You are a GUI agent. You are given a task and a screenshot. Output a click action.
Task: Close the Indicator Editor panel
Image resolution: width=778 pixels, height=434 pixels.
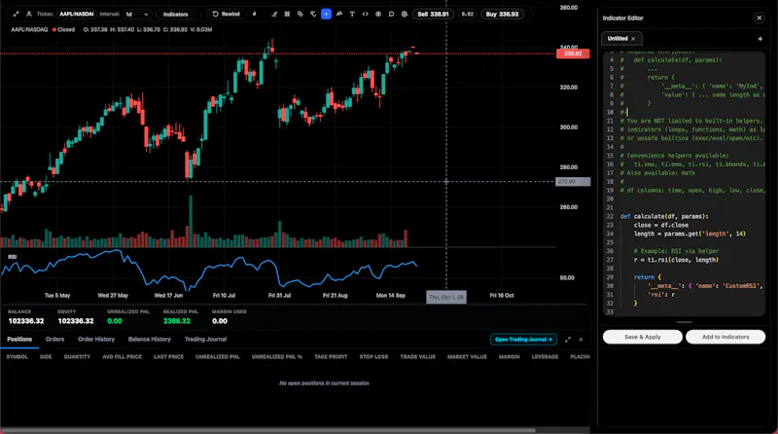760,18
